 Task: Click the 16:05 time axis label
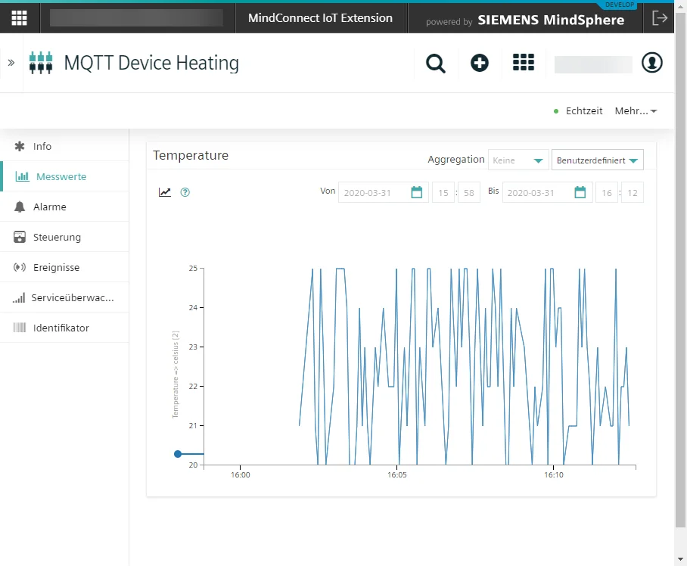point(397,475)
